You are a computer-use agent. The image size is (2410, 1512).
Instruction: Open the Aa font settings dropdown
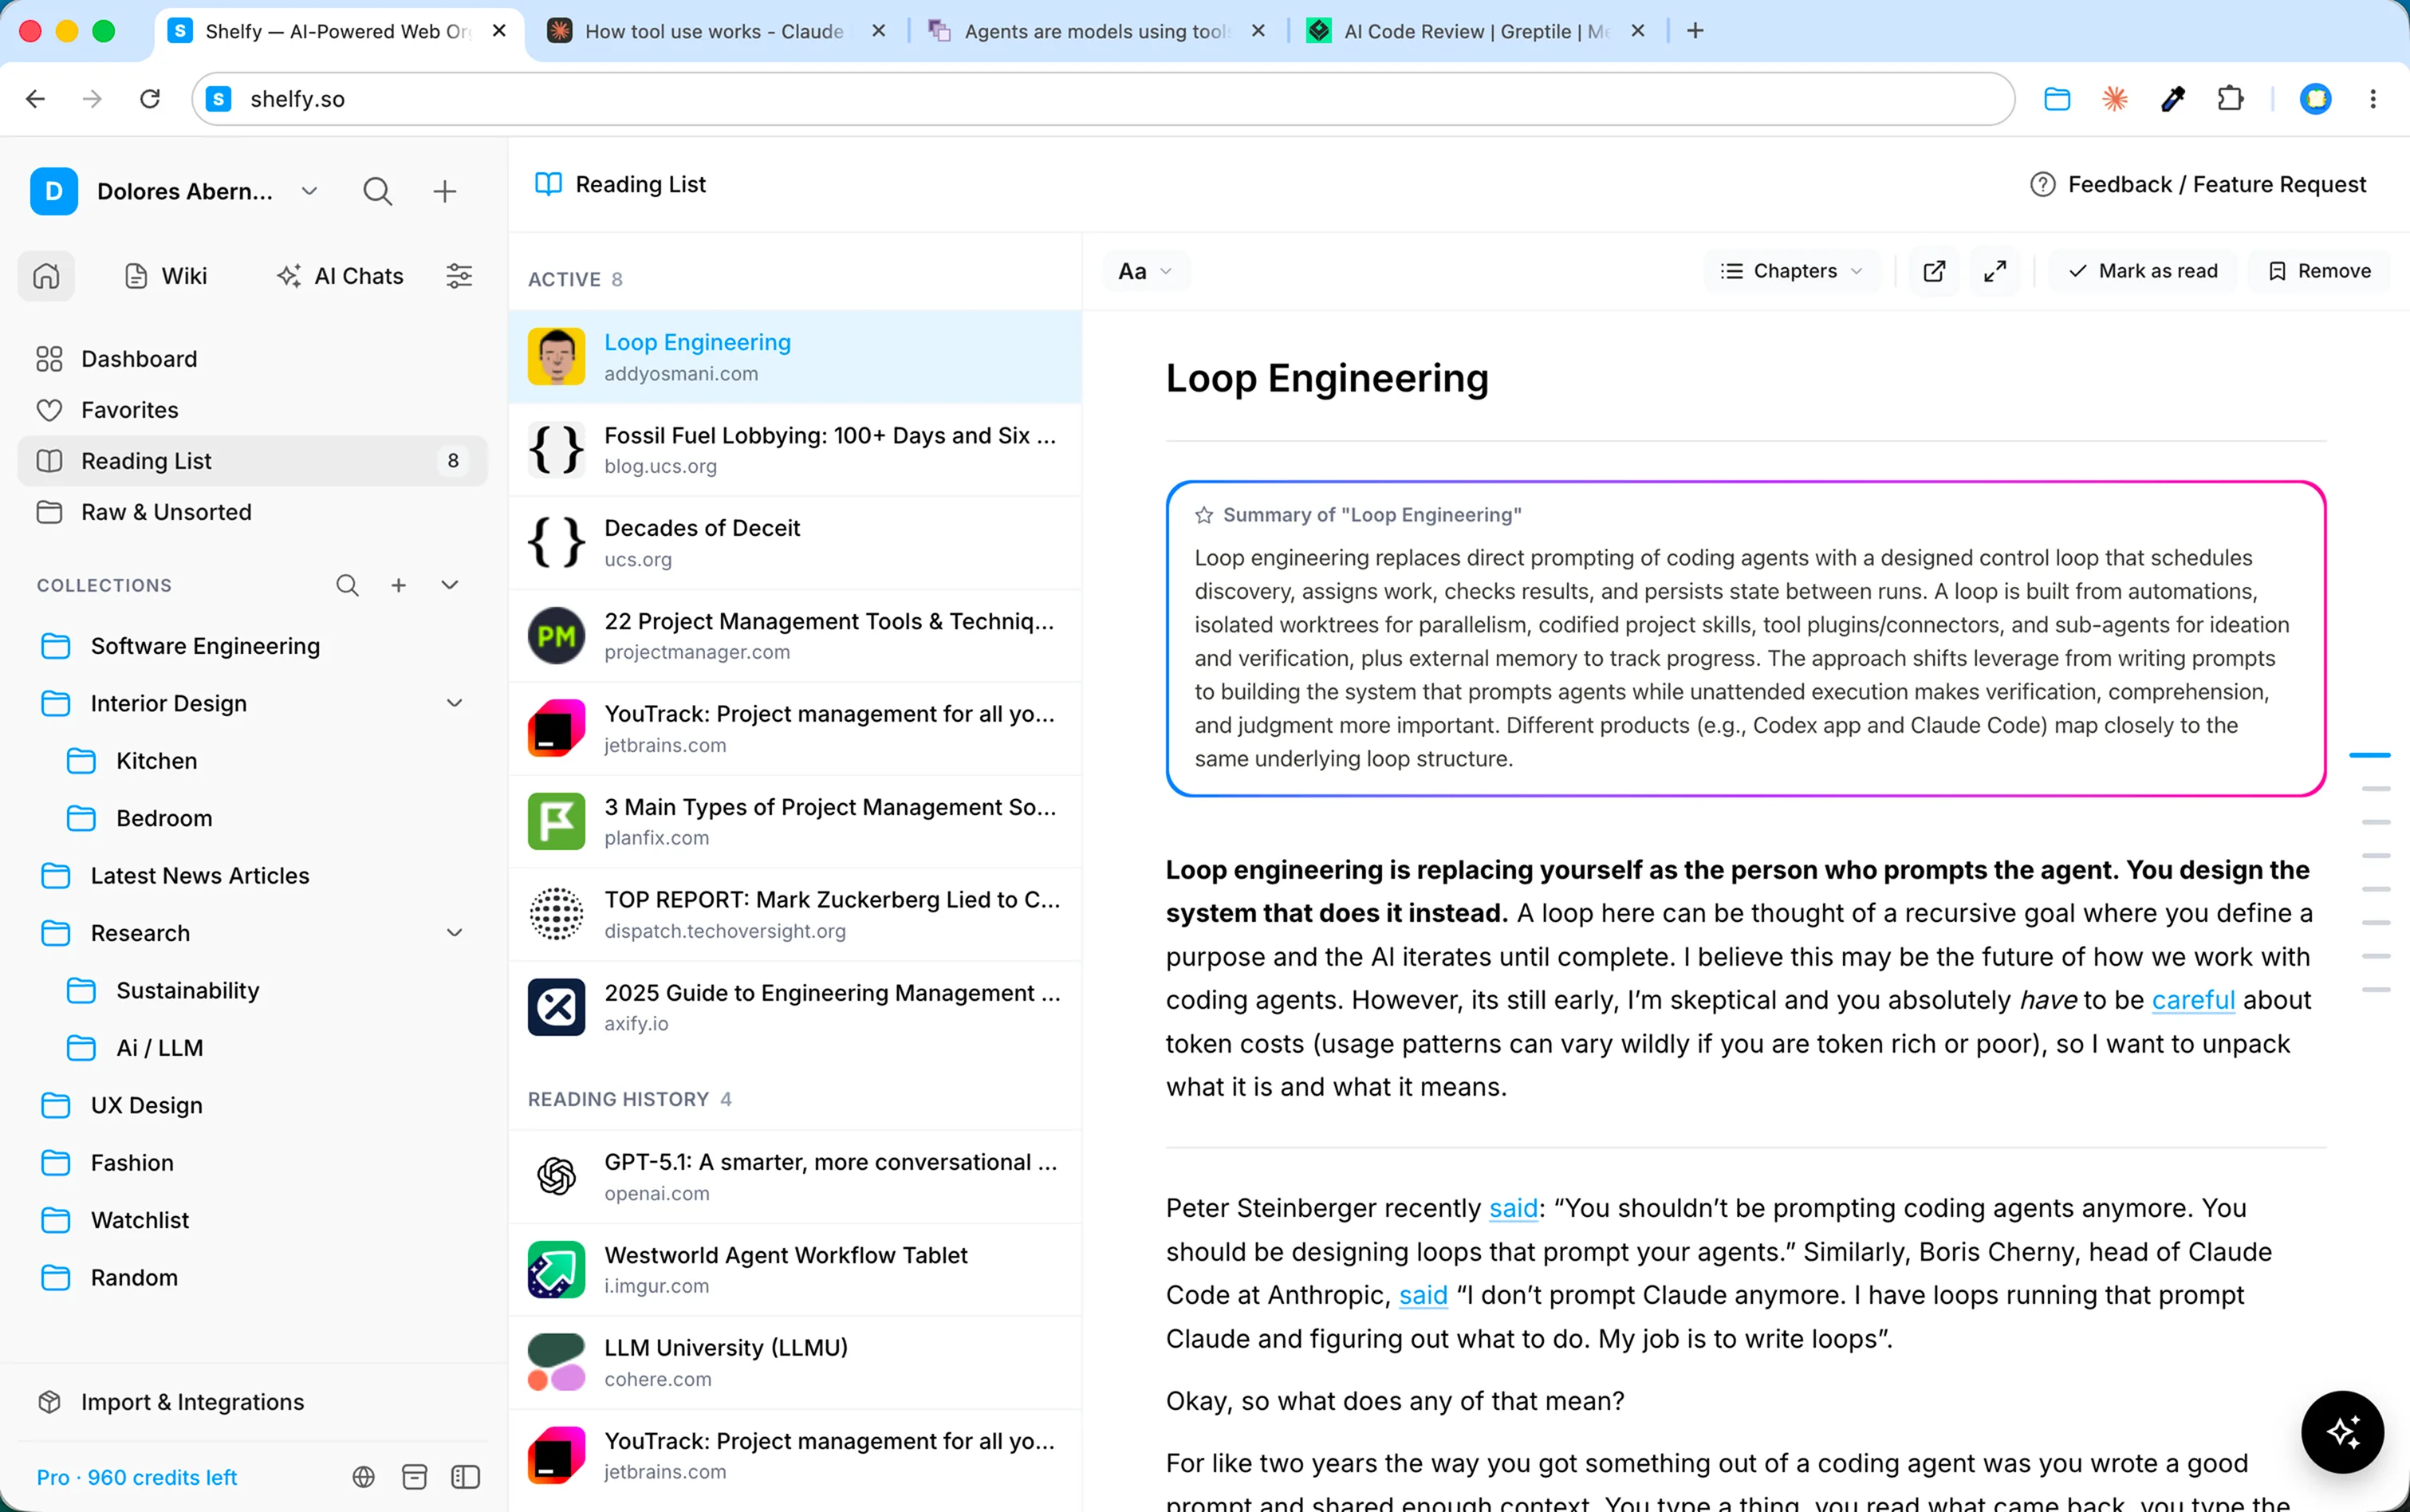[1146, 271]
